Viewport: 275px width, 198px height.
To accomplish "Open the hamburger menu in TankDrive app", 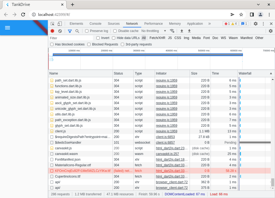I will pyautogui.click(x=7, y=28).
